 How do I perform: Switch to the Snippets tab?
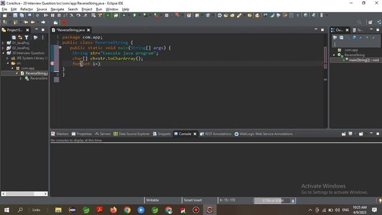click(162, 134)
